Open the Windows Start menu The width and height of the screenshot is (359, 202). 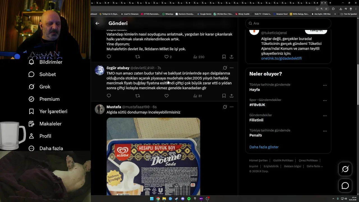pyautogui.click(x=152, y=199)
